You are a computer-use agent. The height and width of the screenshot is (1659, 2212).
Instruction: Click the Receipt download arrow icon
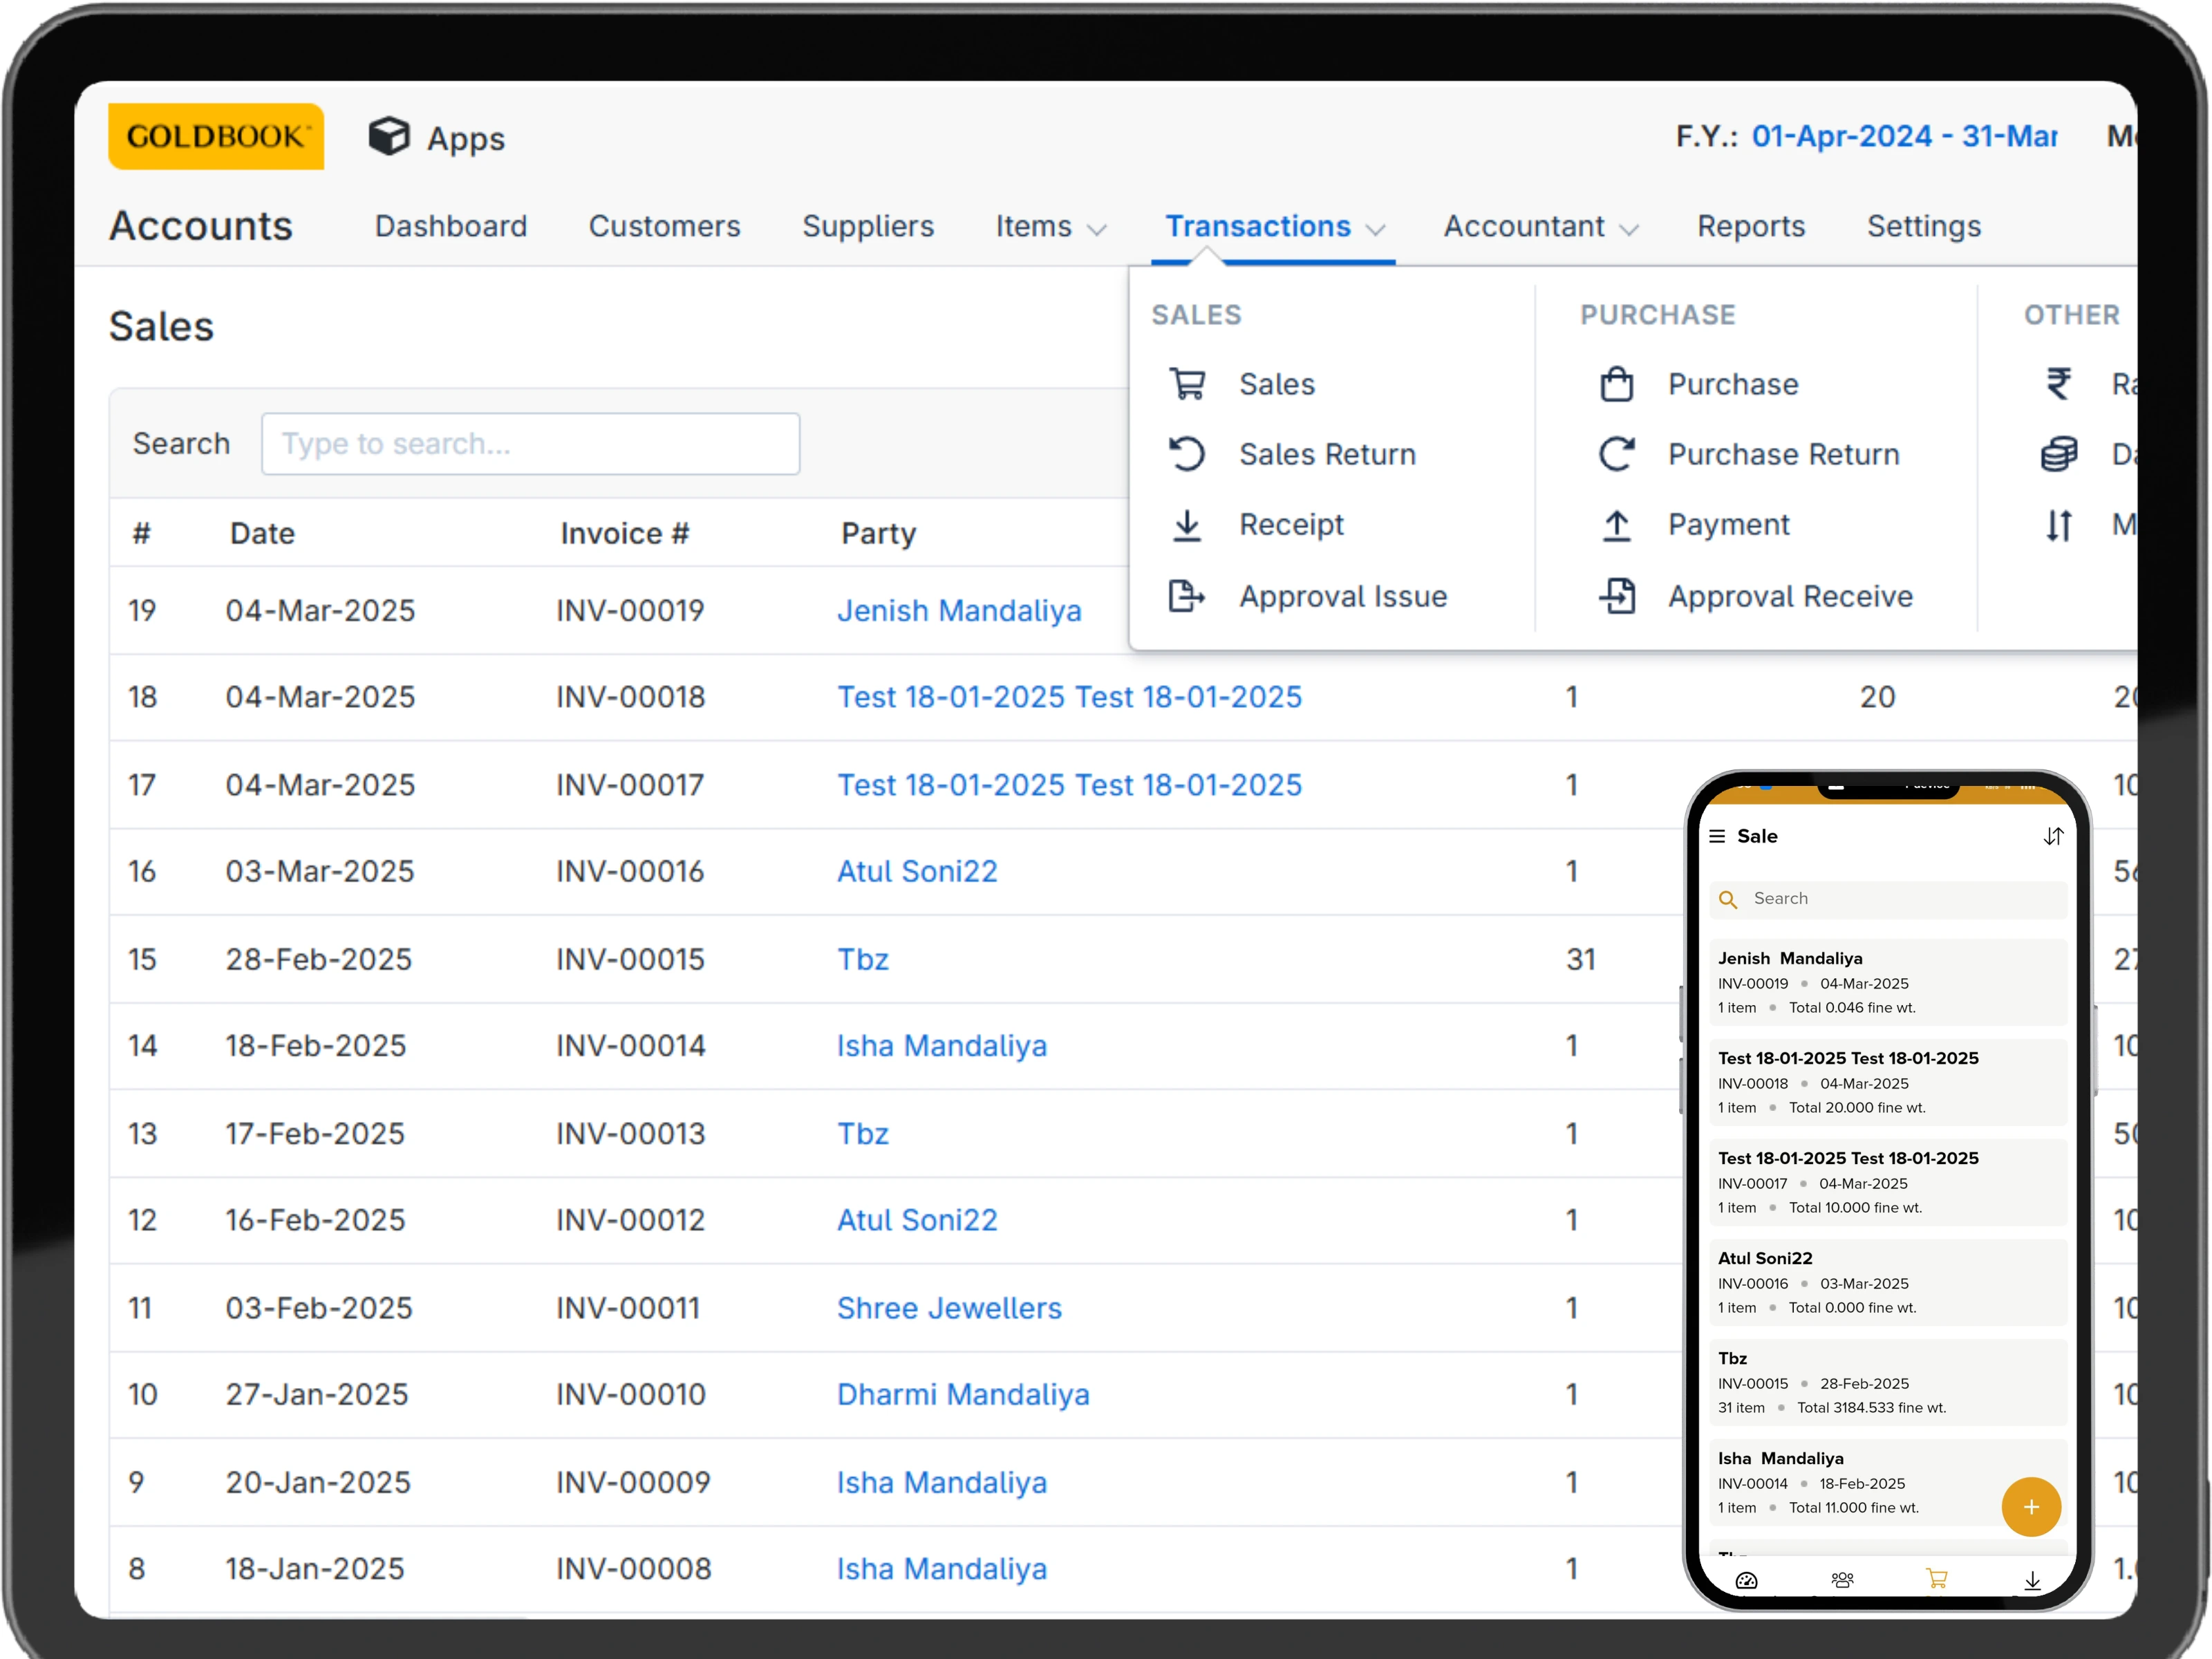coord(1187,525)
